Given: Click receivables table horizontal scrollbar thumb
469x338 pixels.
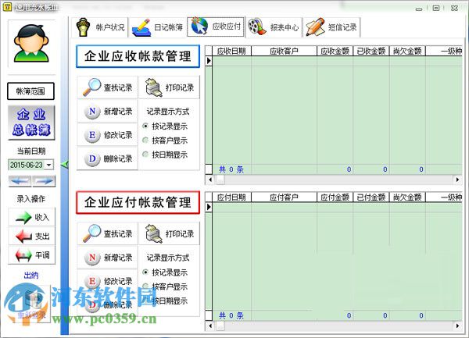Looking at the screenshot, I should (x=220, y=180).
